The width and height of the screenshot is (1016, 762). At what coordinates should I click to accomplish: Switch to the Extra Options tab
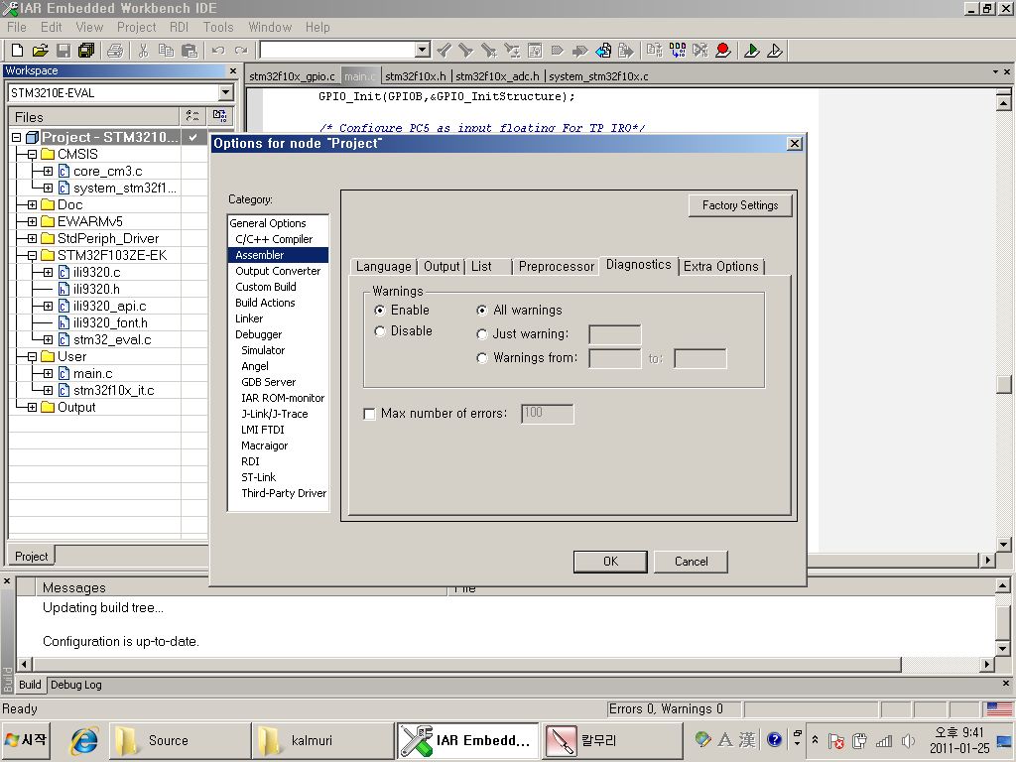click(720, 266)
